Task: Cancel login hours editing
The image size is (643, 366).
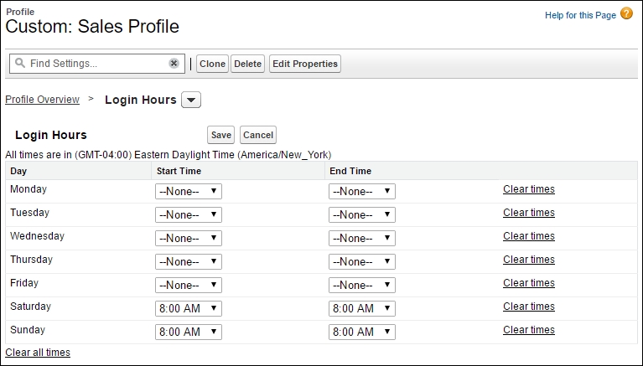Action: tap(258, 135)
